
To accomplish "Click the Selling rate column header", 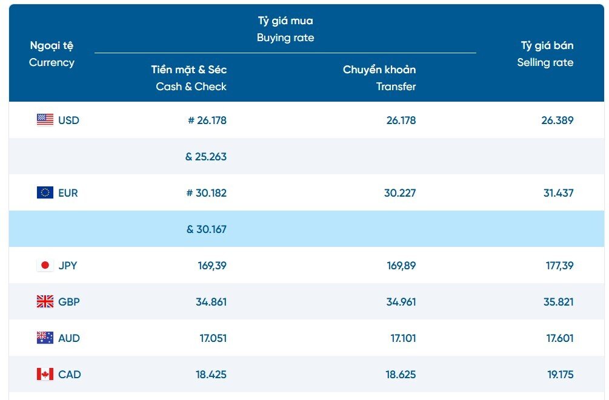I will [546, 54].
